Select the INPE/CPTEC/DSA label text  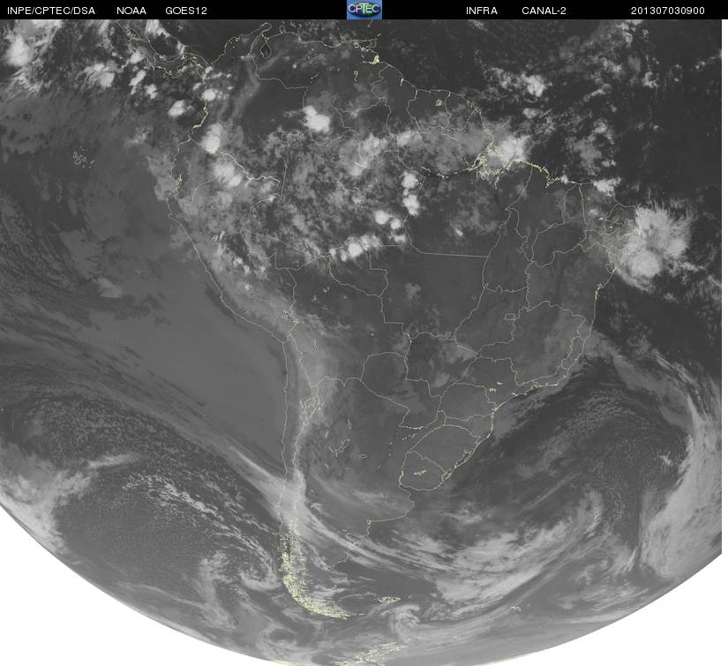[x=51, y=11]
